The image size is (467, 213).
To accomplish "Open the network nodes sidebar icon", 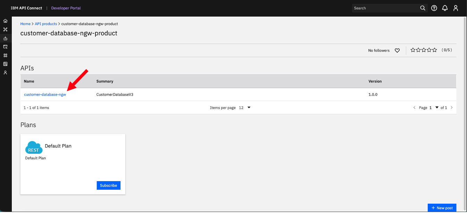I will [5, 29].
